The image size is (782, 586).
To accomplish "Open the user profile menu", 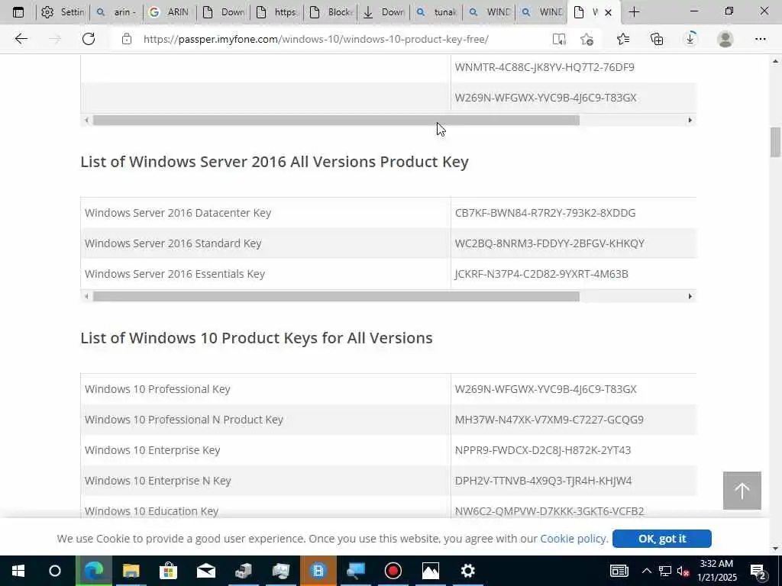I will (725, 39).
